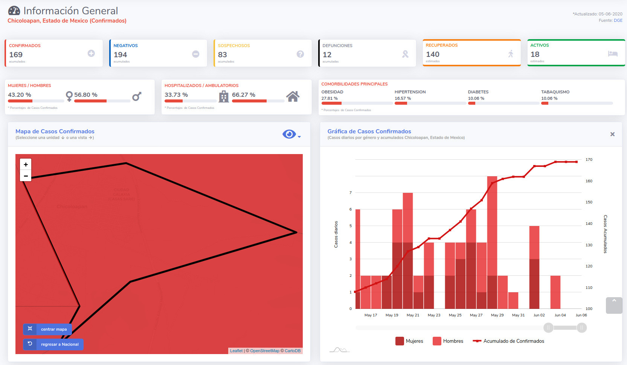Click the Diabetes 10.06 % bar
This screenshot has width=627, height=365.
click(503, 103)
